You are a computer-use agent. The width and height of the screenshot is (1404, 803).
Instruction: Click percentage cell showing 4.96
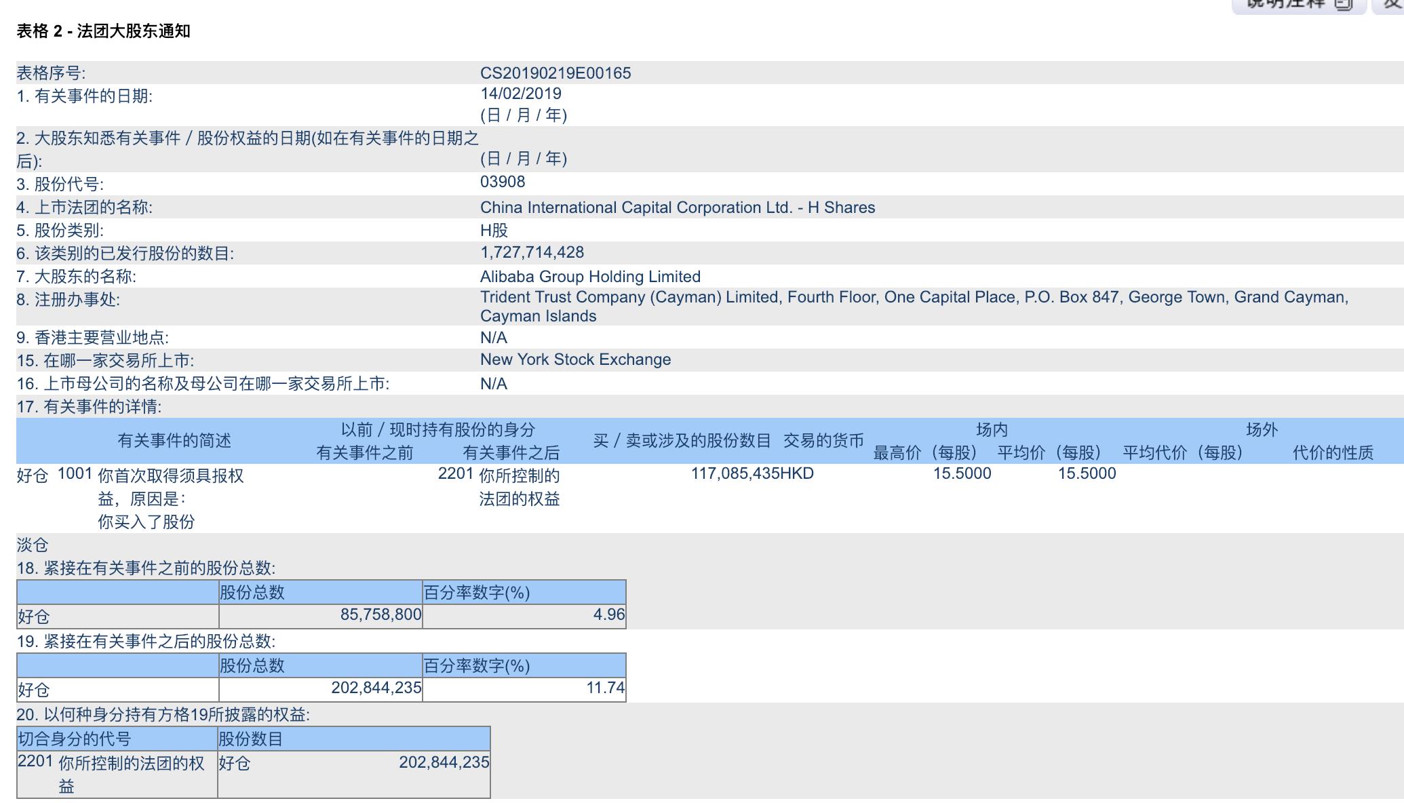[608, 614]
